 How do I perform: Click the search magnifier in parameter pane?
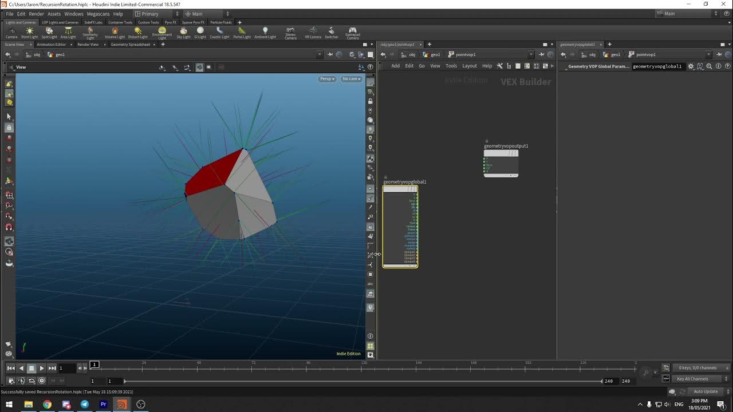coord(709,66)
